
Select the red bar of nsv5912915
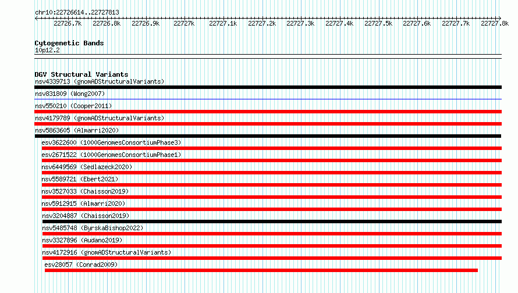pos(272,209)
